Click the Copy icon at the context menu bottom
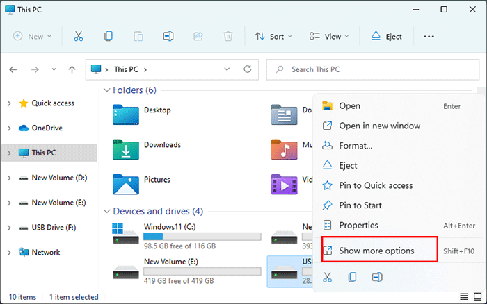Screen dimensions: 487x304 coord(352,277)
